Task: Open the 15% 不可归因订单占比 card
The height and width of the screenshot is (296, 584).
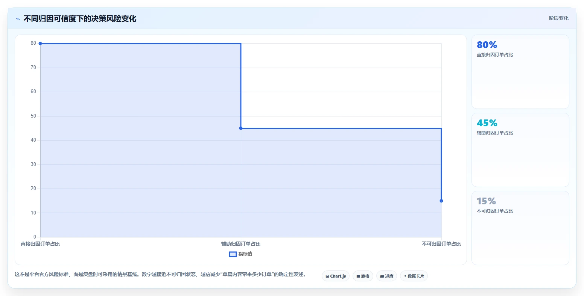Action: tap(520, 228)
